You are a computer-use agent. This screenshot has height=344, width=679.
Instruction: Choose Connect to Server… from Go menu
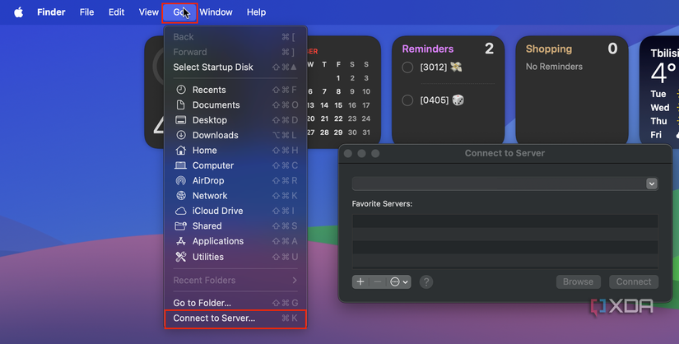235,318
